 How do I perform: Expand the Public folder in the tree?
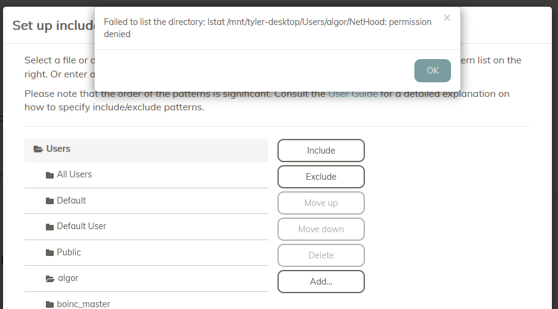[x=68, y=252]
